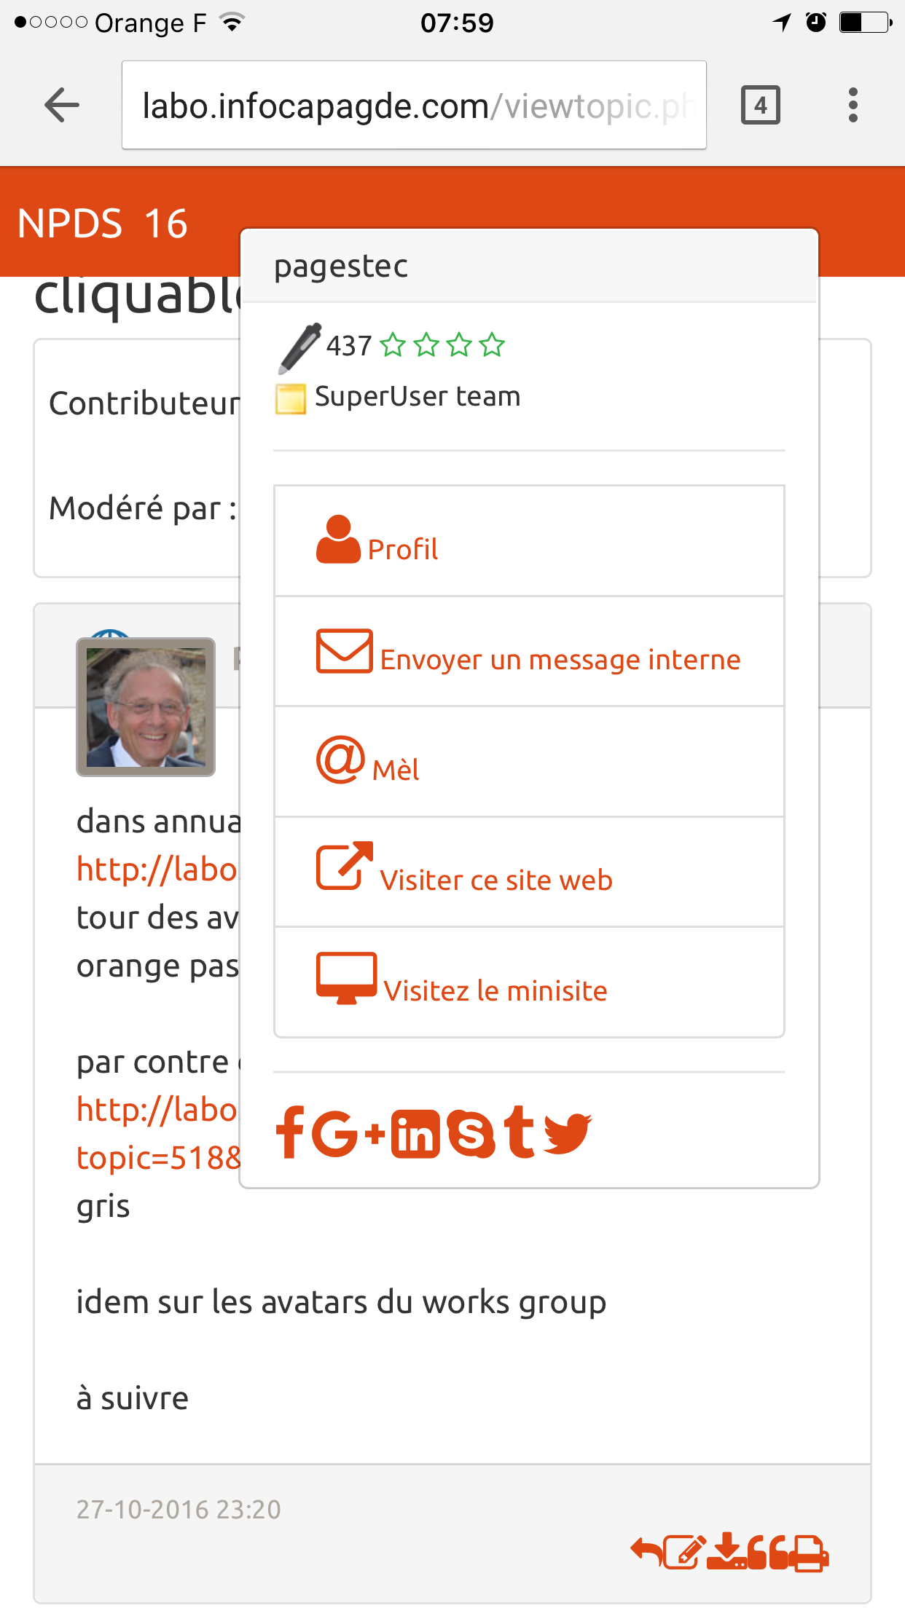Tap the quote marks icon
Viewport: 905px width, 1608px height.
767,1551
